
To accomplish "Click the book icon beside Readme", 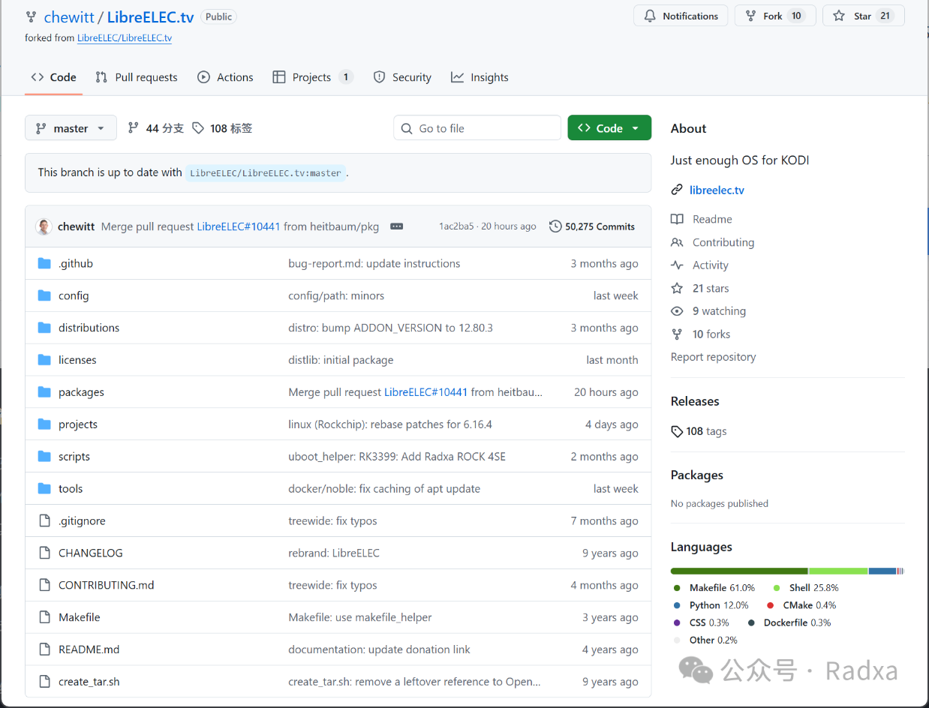I will (677, 219).
